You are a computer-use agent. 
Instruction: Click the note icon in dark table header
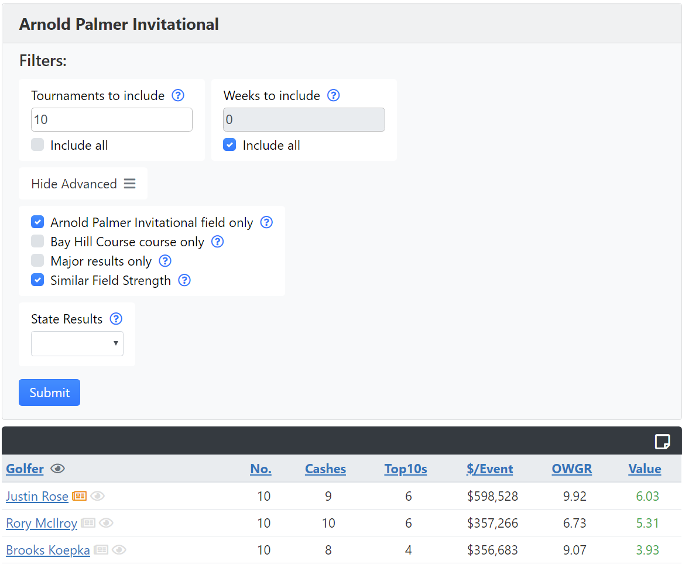tap(663, 442)
